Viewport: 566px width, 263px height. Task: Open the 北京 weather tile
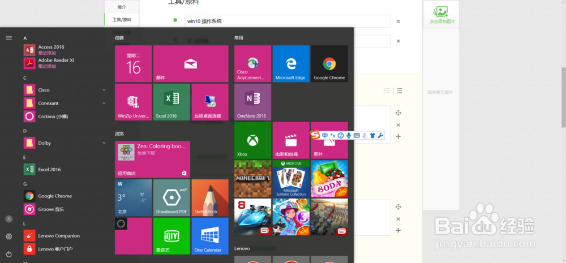pyautogui.click(x=133, y=198)
